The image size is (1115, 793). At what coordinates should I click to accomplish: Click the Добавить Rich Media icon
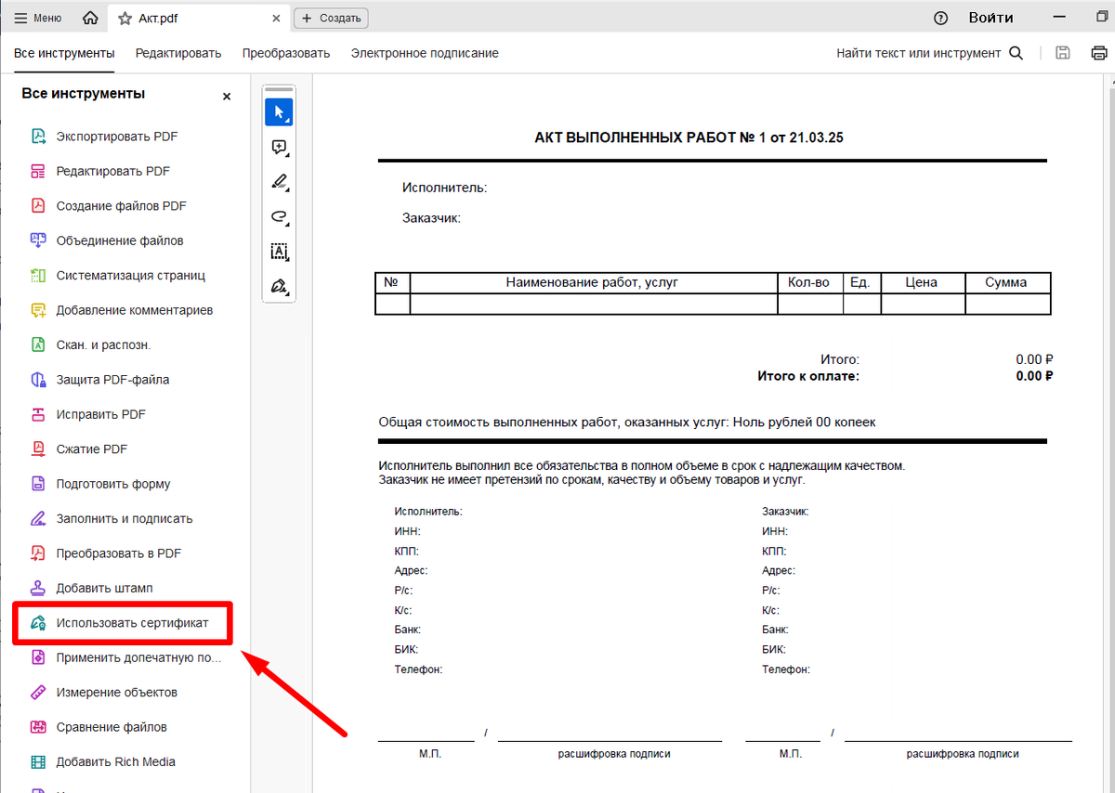pyautogui.click(x=38, y=761)
